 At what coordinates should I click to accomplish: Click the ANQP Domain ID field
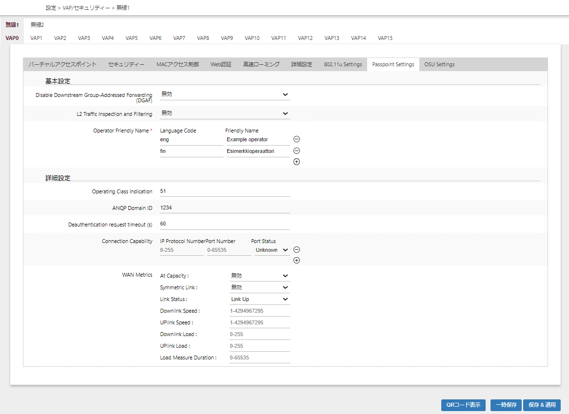point(224,208)
